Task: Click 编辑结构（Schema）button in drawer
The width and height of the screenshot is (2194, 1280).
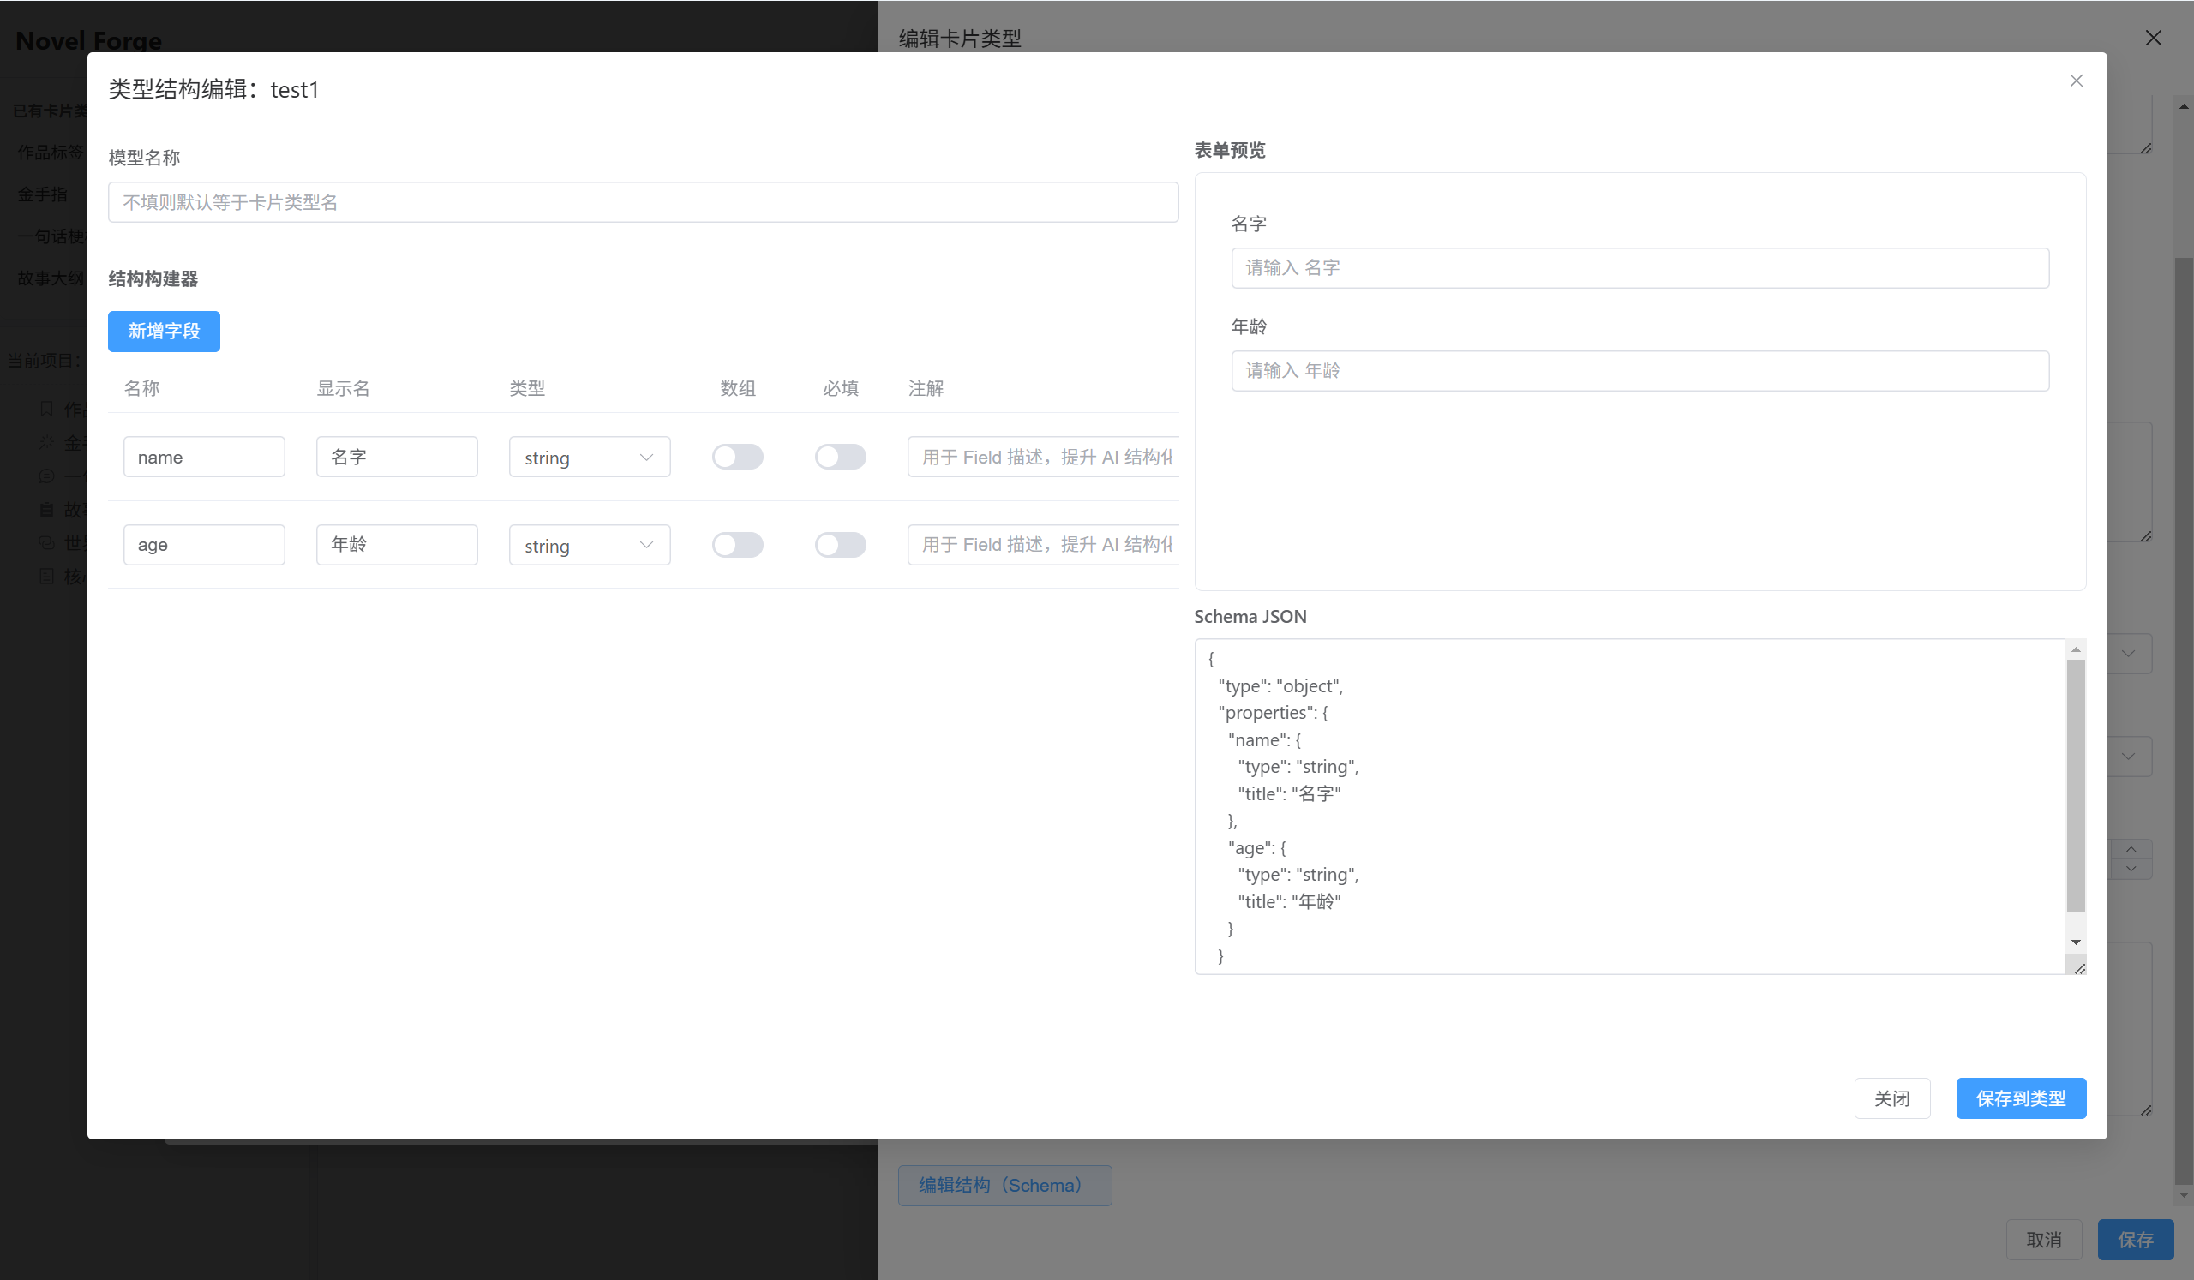Action: tap(1004, 1186)
